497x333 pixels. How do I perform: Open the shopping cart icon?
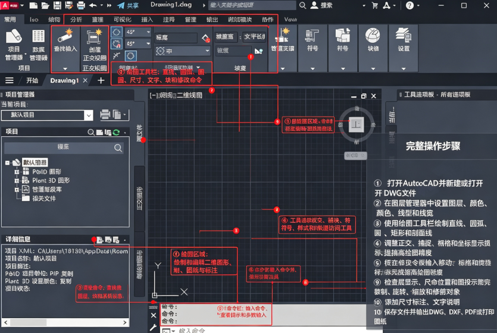click(374, 5)
